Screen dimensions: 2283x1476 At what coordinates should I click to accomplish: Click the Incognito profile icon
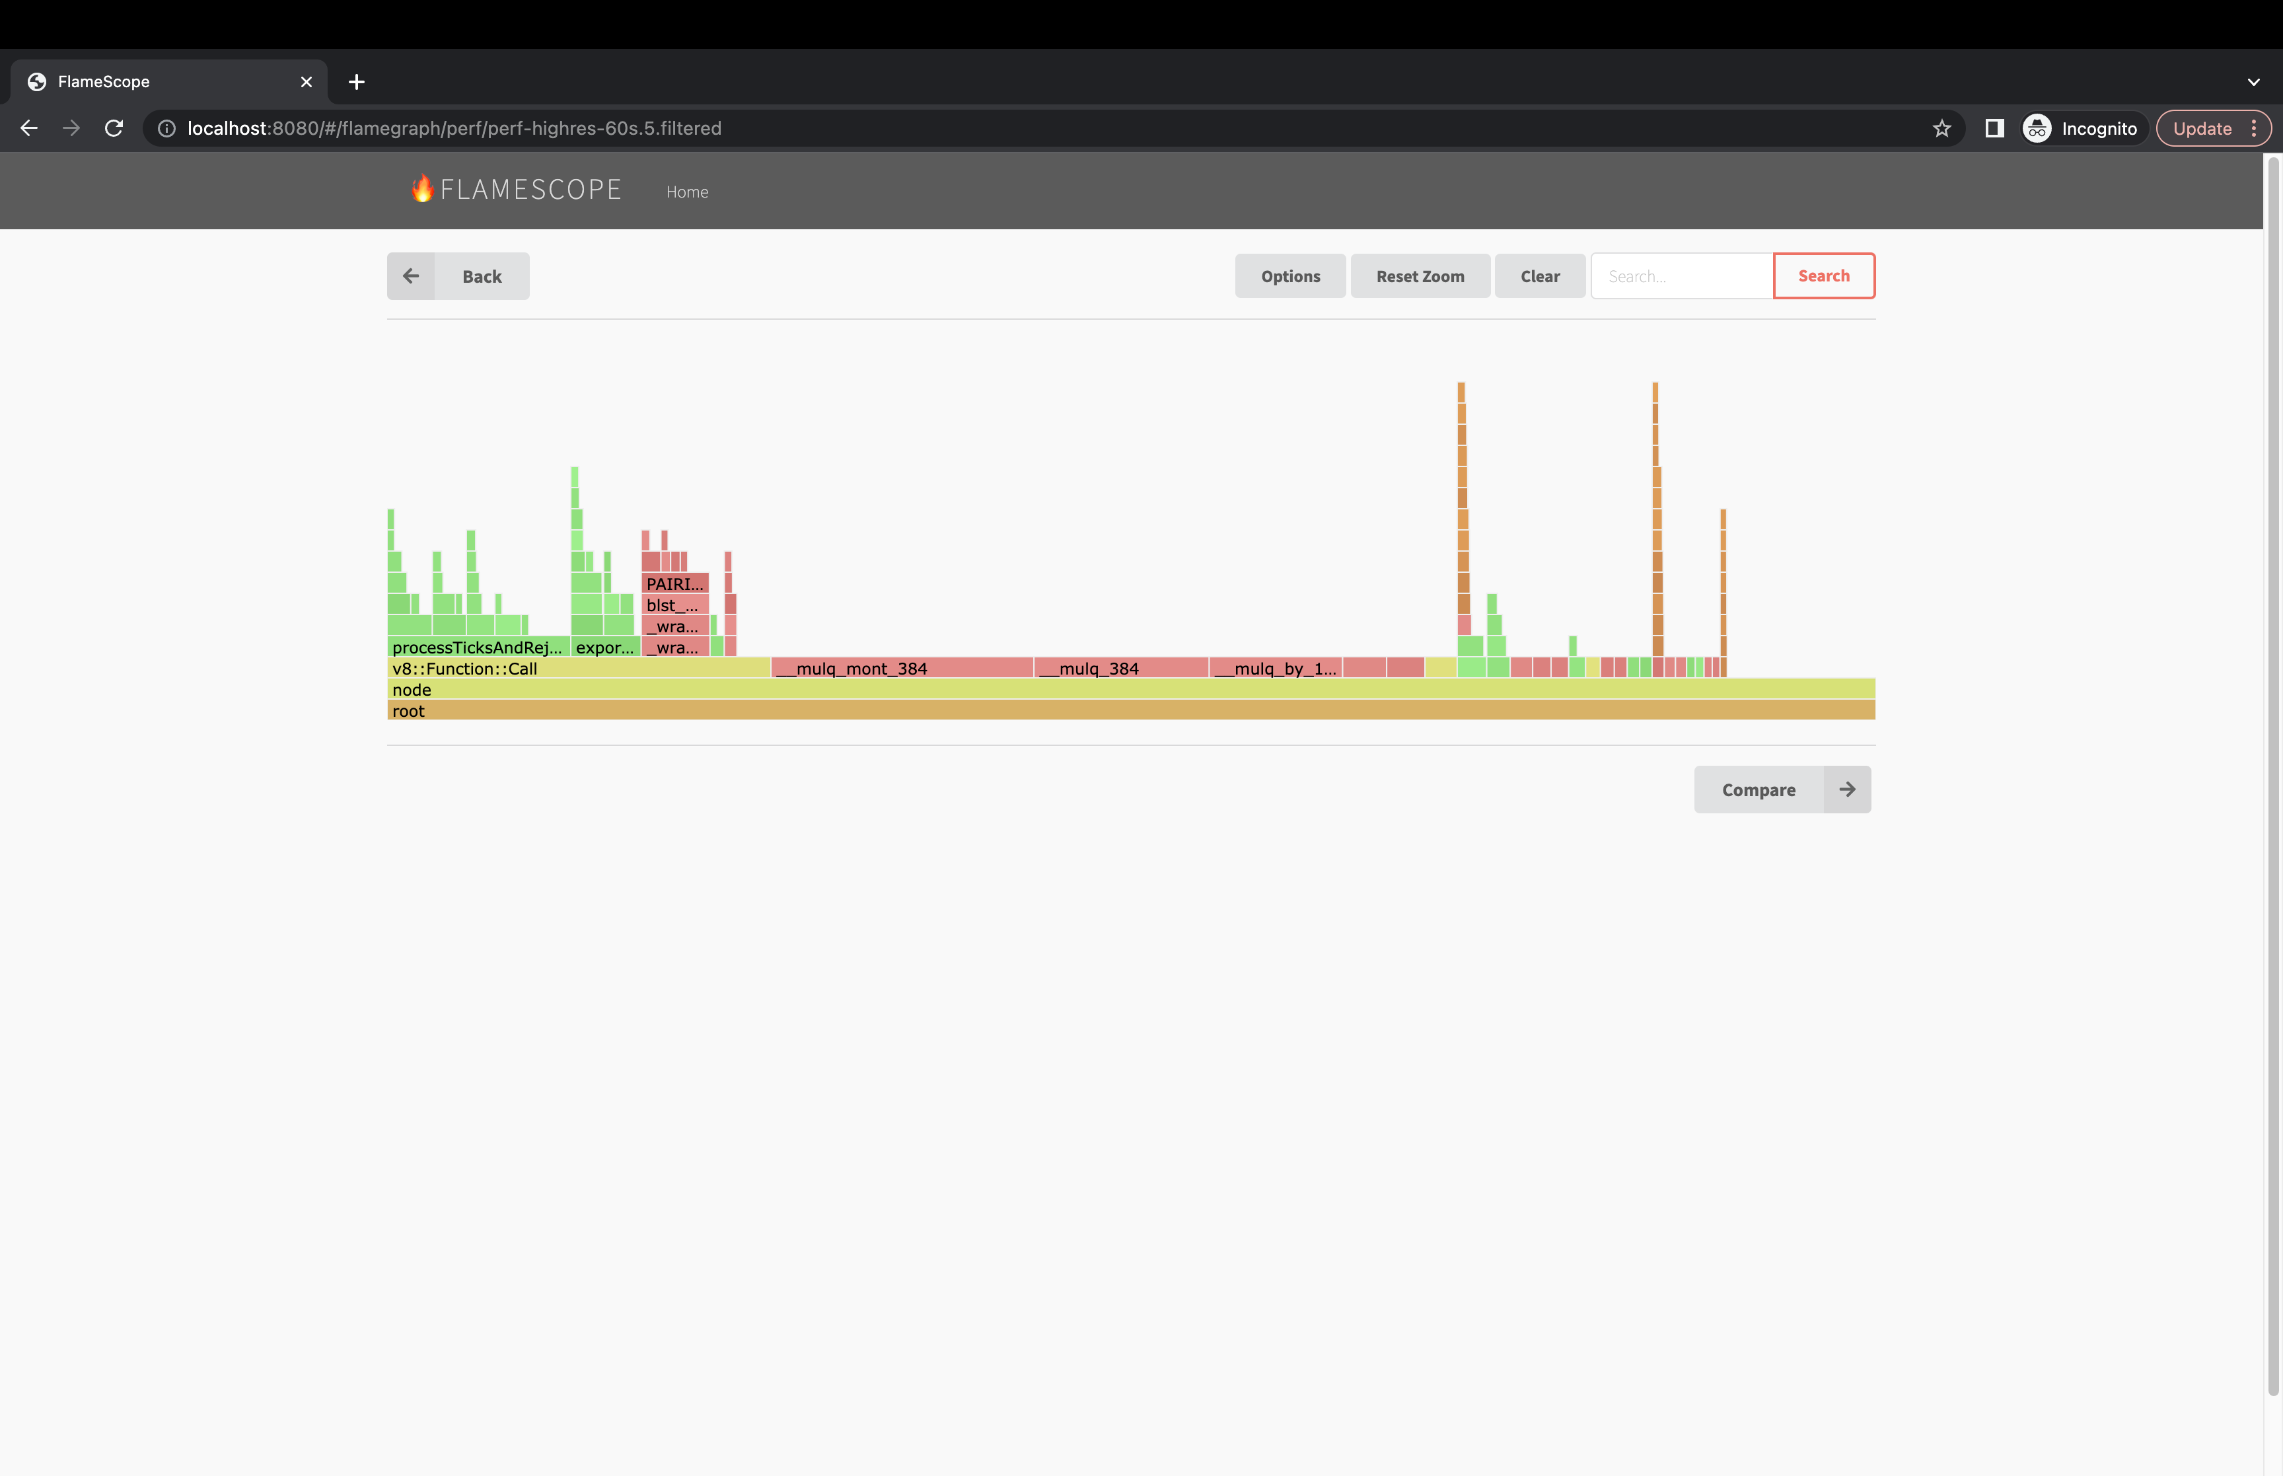[2037, 128]
